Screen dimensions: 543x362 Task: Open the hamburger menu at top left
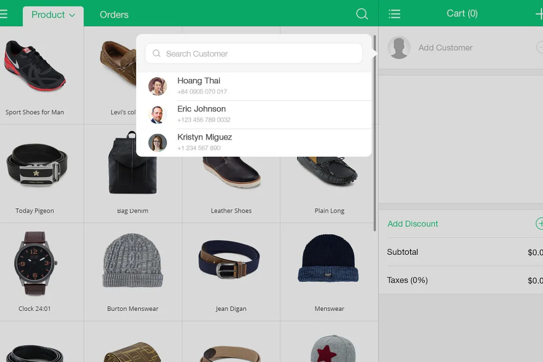(3, 14)
